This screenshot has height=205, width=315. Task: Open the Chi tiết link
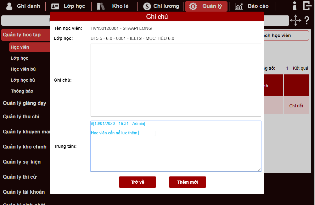[296, 106]
